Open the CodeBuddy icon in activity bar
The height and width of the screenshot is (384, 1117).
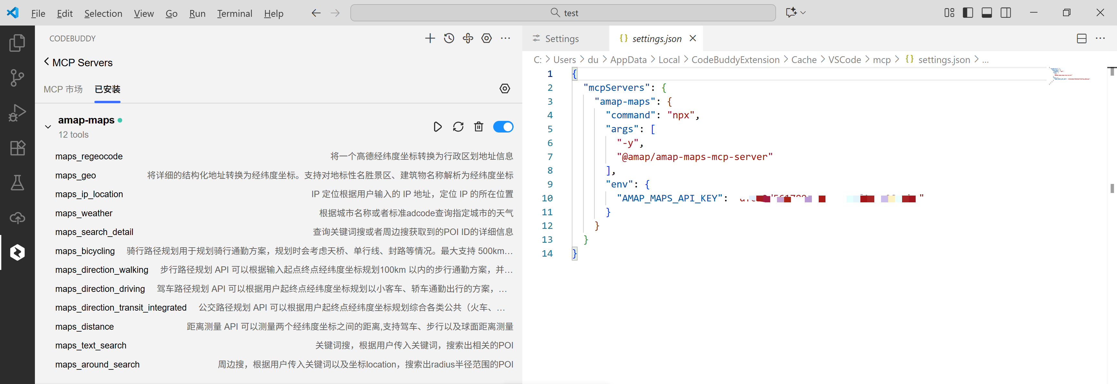click(x=17, y=252)
